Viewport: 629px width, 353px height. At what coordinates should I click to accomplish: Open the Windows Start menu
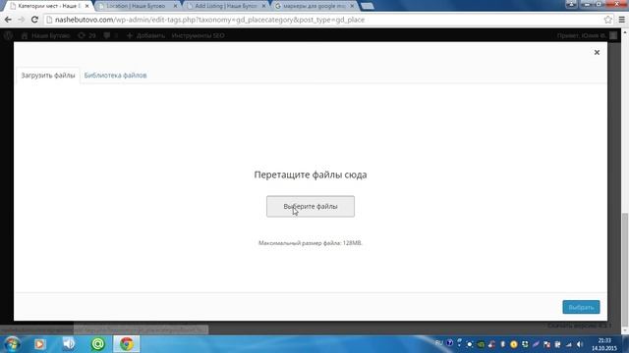pyautogui.click(x=12, y=344)
